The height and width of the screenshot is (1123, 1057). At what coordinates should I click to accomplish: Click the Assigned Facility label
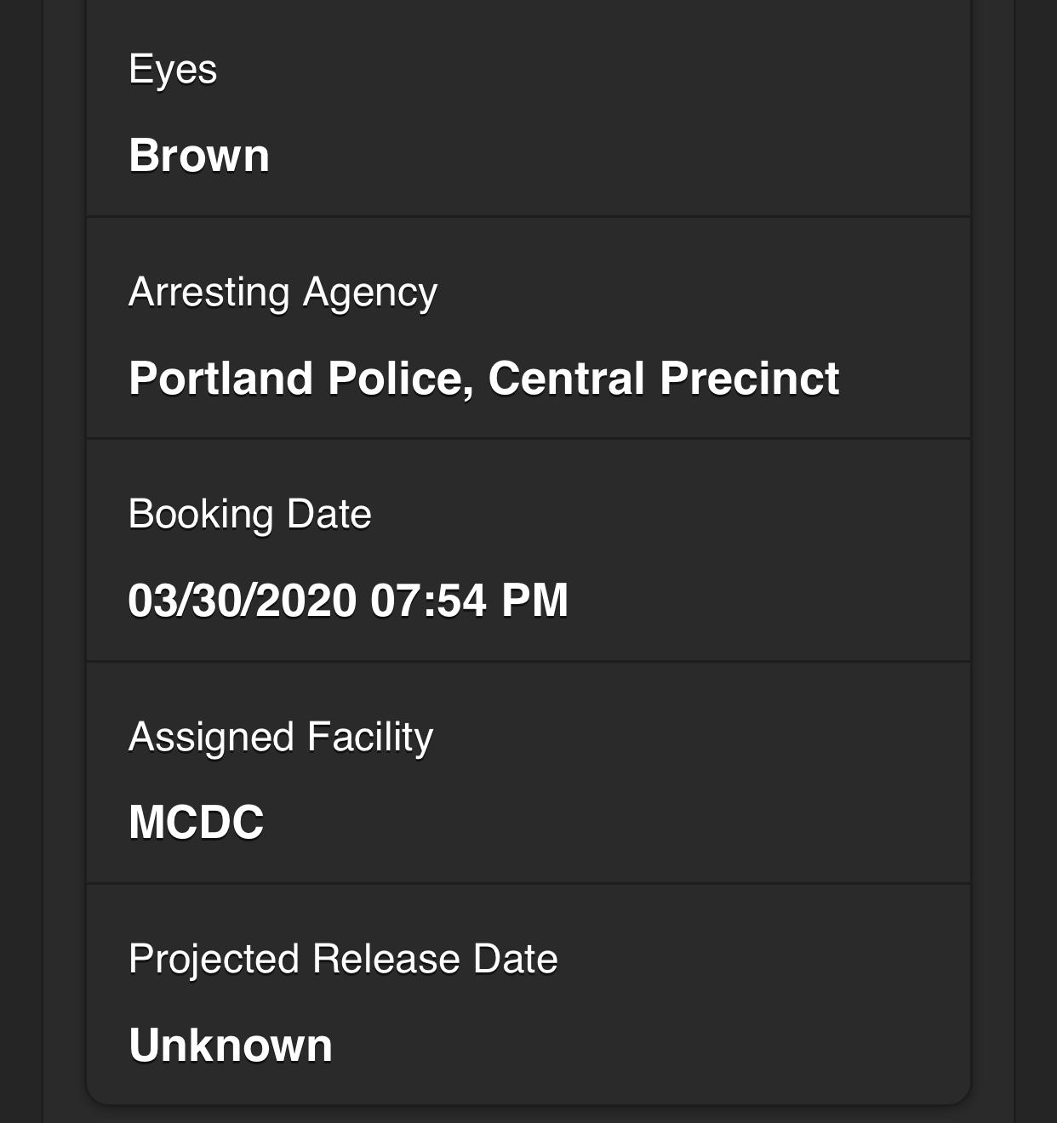pos(281,737)
